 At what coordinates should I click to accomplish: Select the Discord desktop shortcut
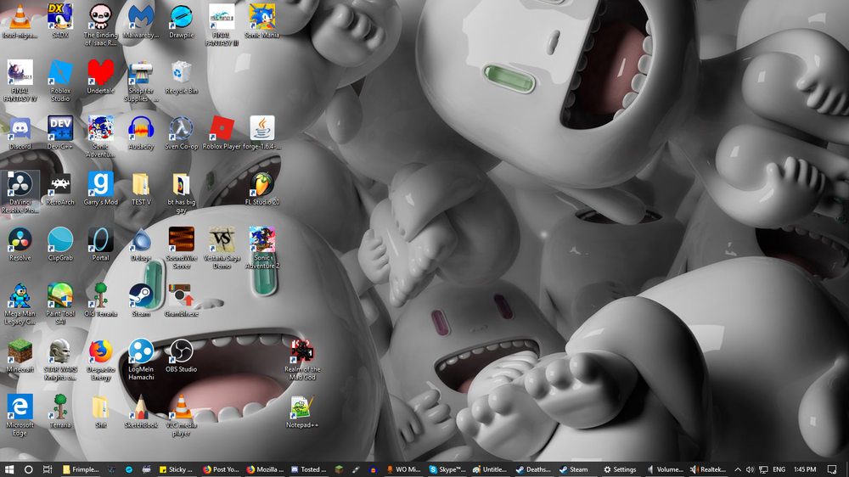coord(20,129)
